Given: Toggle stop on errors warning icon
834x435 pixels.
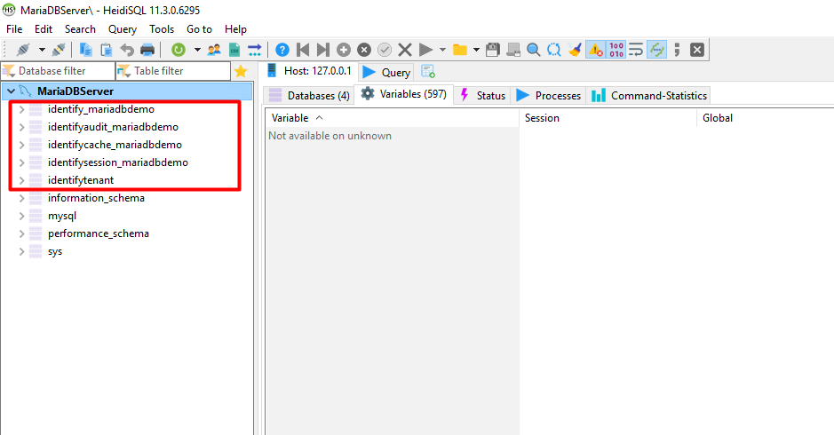Looking at the screenshot, I should (595, 50).
